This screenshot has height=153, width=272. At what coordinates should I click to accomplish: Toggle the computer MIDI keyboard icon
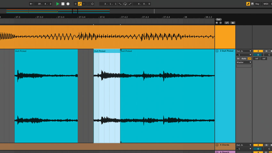coord(252,4)
